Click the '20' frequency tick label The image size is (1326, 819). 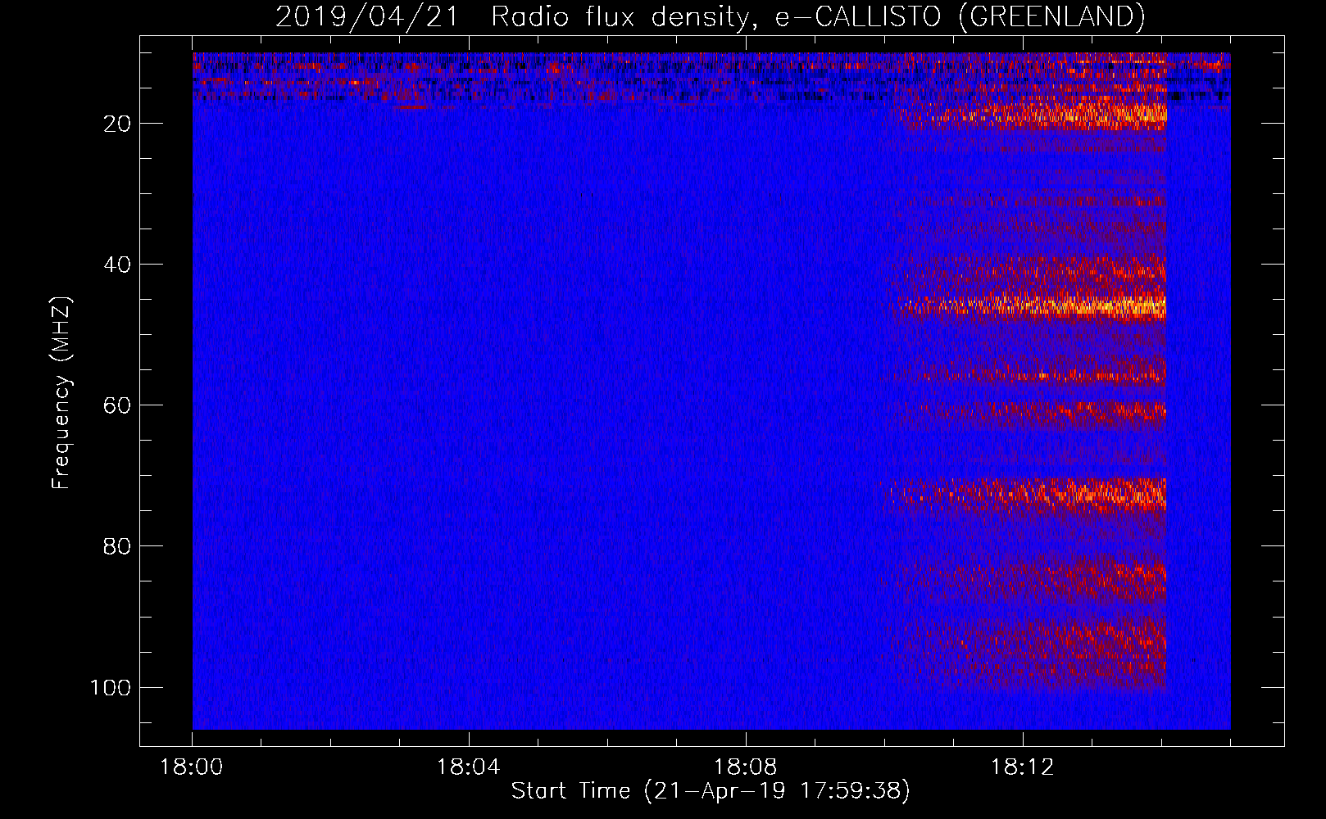pyautogui.click(x=118, y=124)
